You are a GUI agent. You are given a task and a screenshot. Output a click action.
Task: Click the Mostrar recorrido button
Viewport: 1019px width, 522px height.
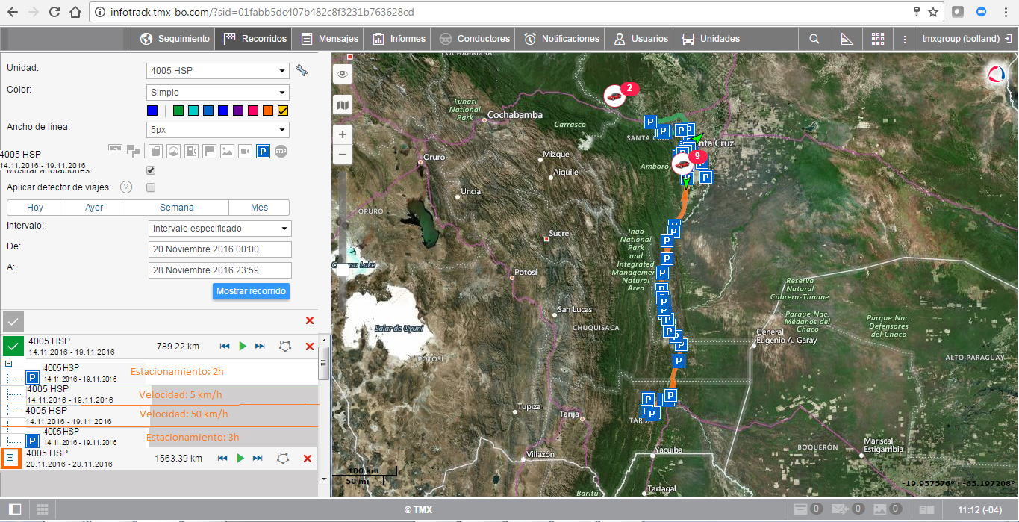251,291
